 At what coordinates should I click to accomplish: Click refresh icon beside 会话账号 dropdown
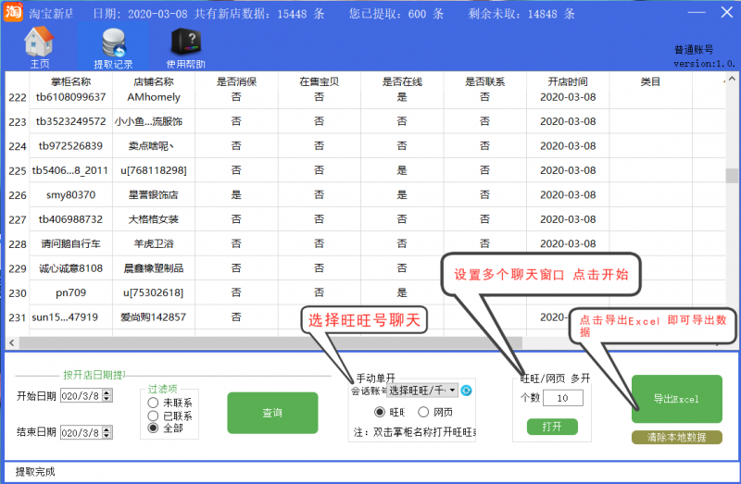click(x=467, y=391)
